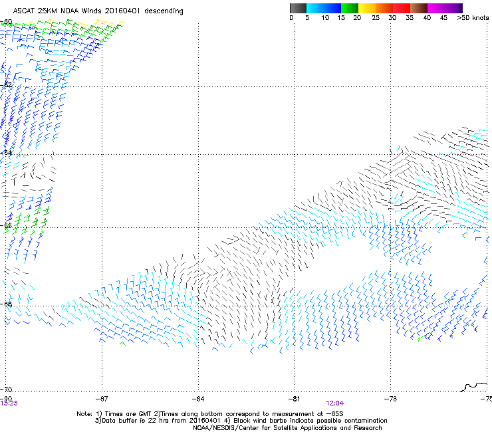
Task: Click the purple time stamp '15:25'
Action: [9, 403]
